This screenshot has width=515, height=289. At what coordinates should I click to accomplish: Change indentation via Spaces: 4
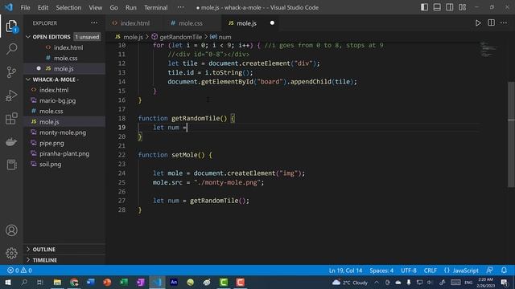coord(381,271)
